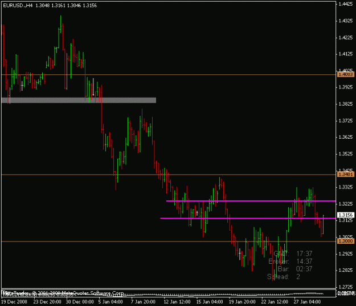Click the 1.4325 price axis label
This screenshot has width=356, height=306.
coord(346,21)
